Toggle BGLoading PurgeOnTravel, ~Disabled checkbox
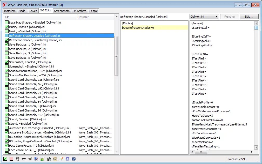262x164 pixels. (7, 141)
